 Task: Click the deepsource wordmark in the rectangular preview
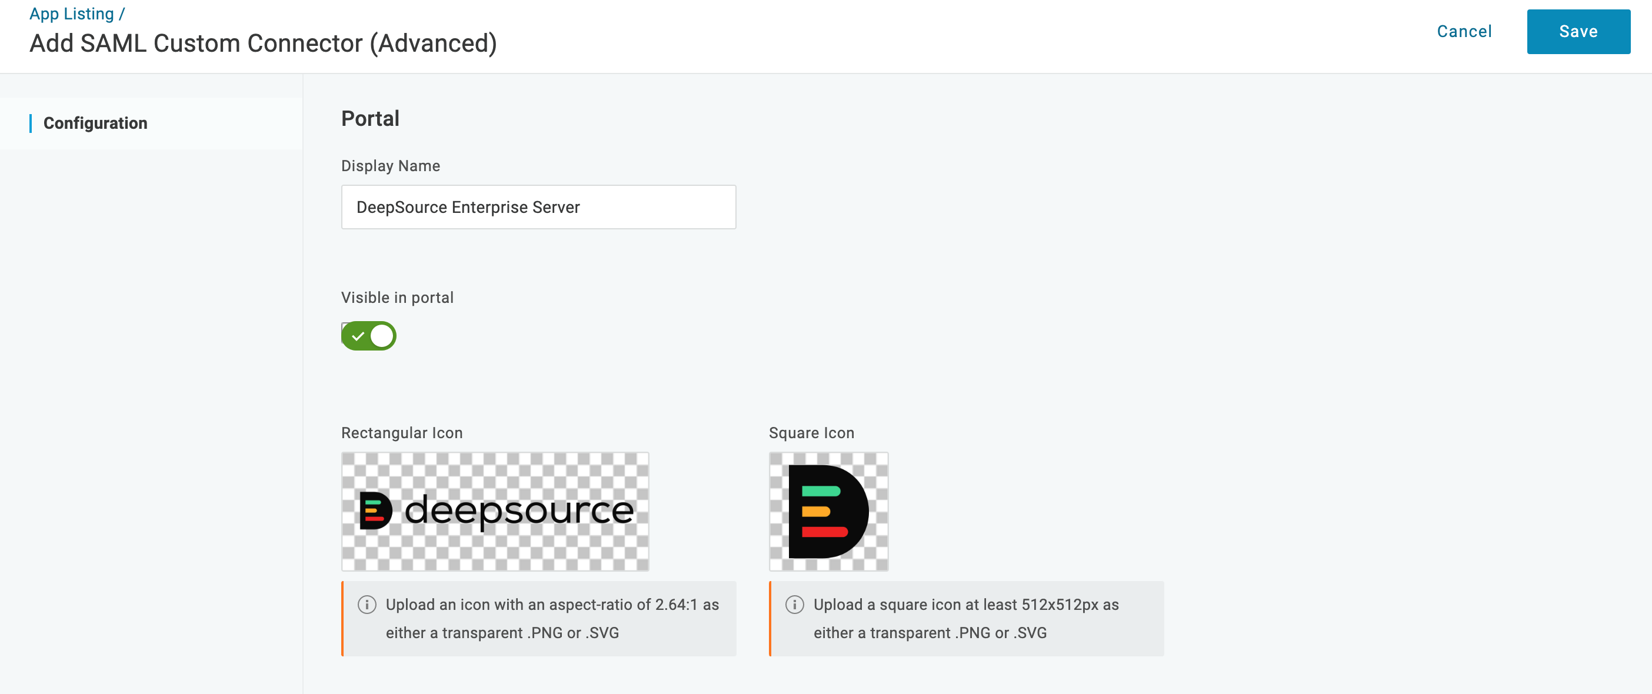point(519,511)
